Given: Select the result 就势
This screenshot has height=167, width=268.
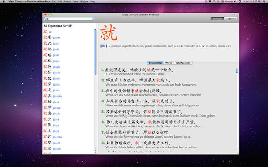Looking at the screenshot, I should [52, 84].
